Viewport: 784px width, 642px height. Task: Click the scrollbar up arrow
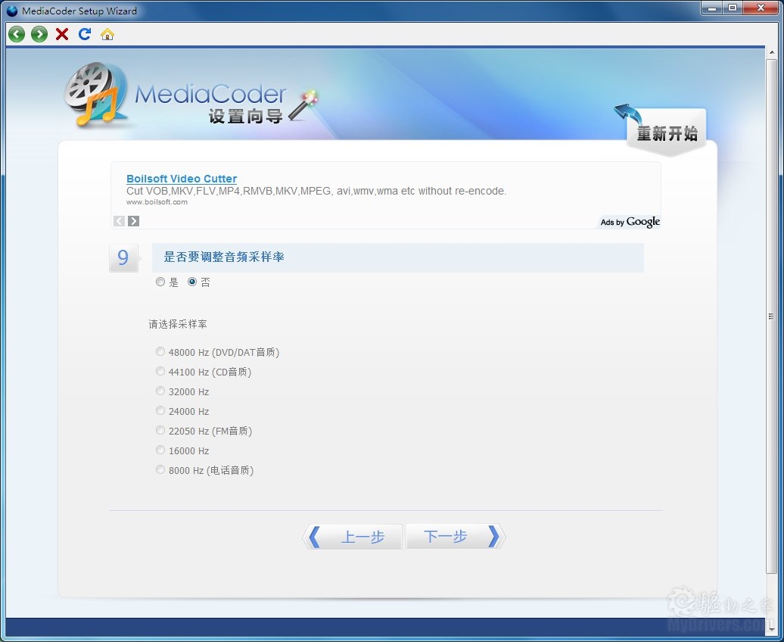pyautogui.click(x=771, y=52)
